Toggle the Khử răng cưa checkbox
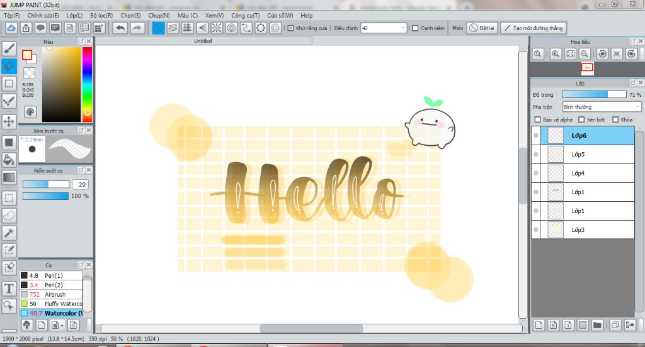645x347 pixels. [x=291, y=28]
